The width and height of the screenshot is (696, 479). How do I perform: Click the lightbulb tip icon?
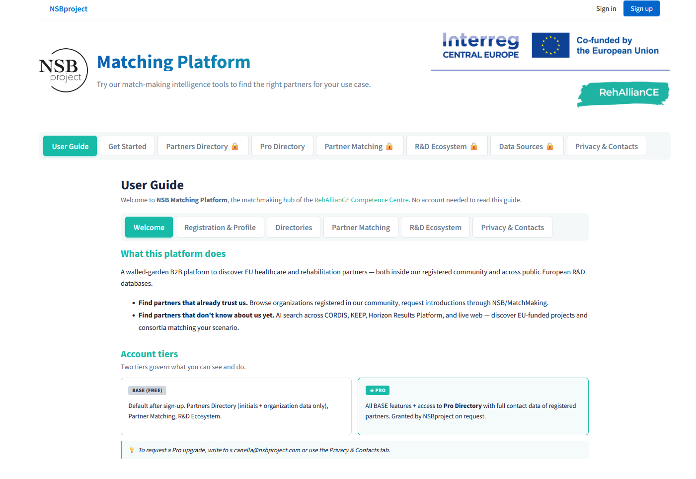click(132, 450)
